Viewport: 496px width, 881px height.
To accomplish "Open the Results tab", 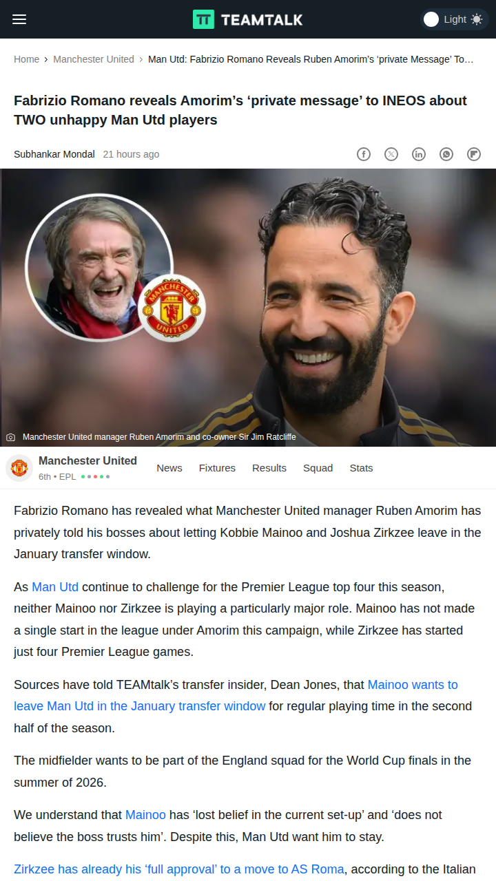I will pyautogui.click(x=269, y=468).
